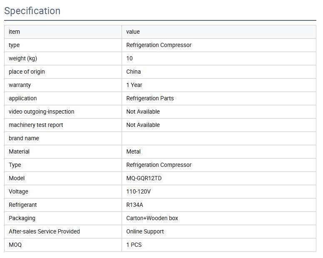This screenshot has width=323, height=258.
Task: Select the '1 PCS' MOQ value
Action: click(x=134, y=245)
